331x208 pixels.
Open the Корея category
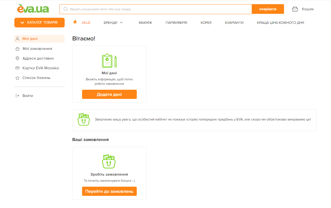coord(206,23)
